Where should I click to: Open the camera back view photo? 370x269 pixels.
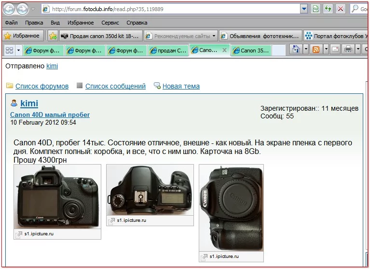(x=57, y=196)
